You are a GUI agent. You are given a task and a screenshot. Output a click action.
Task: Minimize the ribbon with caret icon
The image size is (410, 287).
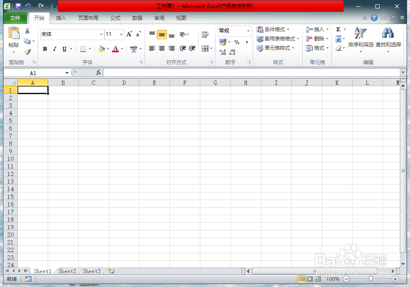365,18
